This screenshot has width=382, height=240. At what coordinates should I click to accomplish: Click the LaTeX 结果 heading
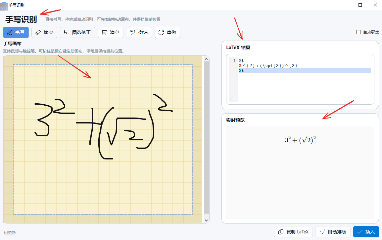coord(238,48)
